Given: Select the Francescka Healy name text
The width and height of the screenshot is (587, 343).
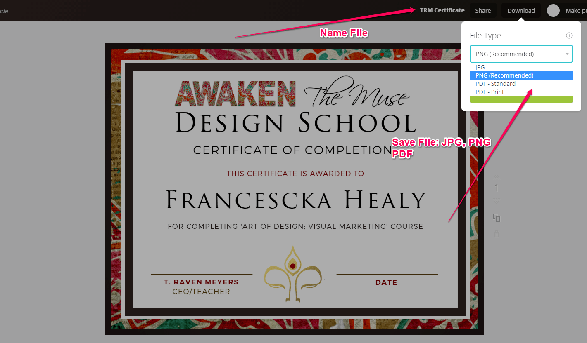Looking at the screenshot, I should tap(295, 200).
